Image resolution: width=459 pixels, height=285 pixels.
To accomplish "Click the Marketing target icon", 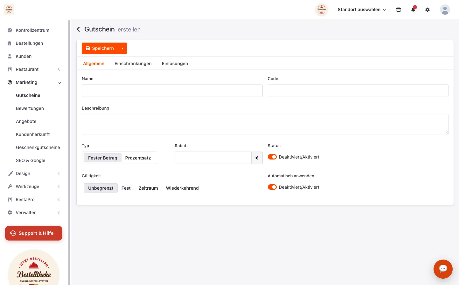I will click(x=10, y=82).
